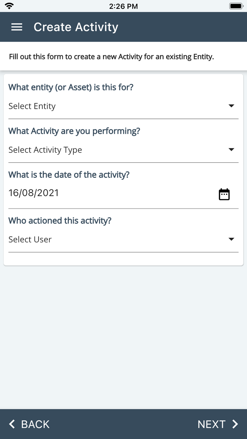Open the hamburger navigation menu
Image resolution: width=247 pixels, height=439 pixels.
tap(17, 27)
